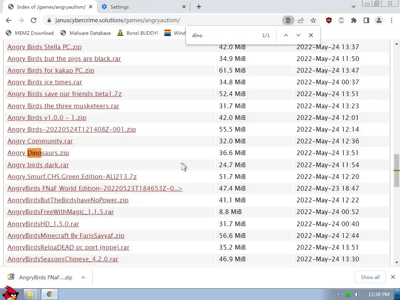Screen dimensions: 400x300
Task: Click the page scrollbar thumb
Action: [396, 170]
